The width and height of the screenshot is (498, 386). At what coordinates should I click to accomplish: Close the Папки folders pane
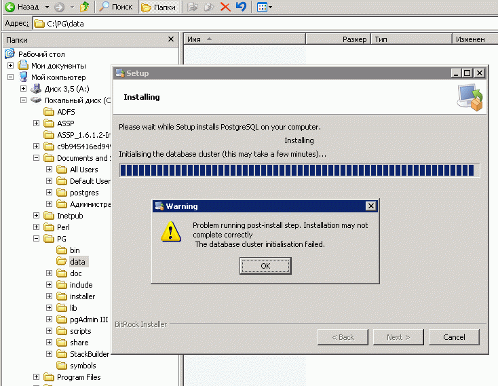(171, 39)
